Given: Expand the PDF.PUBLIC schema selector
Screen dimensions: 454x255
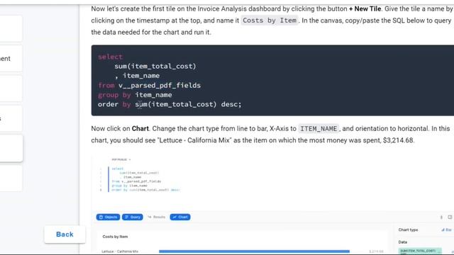Looking at the screenshot, I should tap(121, 159).
